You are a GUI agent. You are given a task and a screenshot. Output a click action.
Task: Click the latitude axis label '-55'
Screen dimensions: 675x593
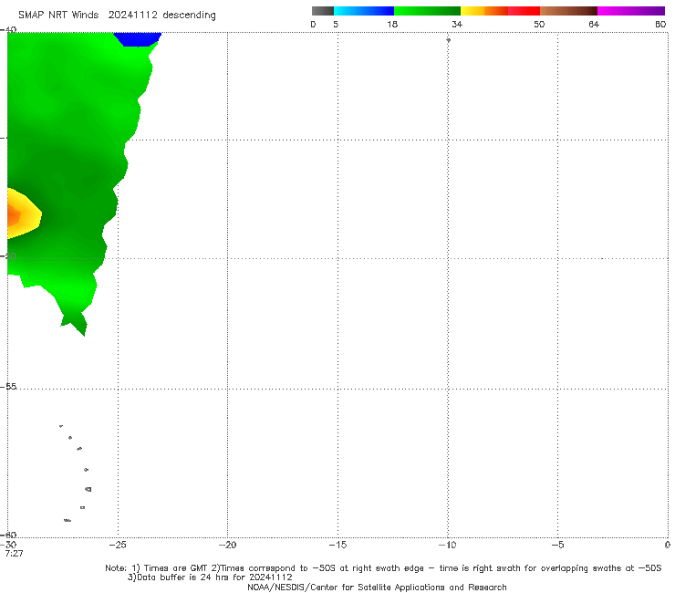pyautogui.click(x=9, y=387)
